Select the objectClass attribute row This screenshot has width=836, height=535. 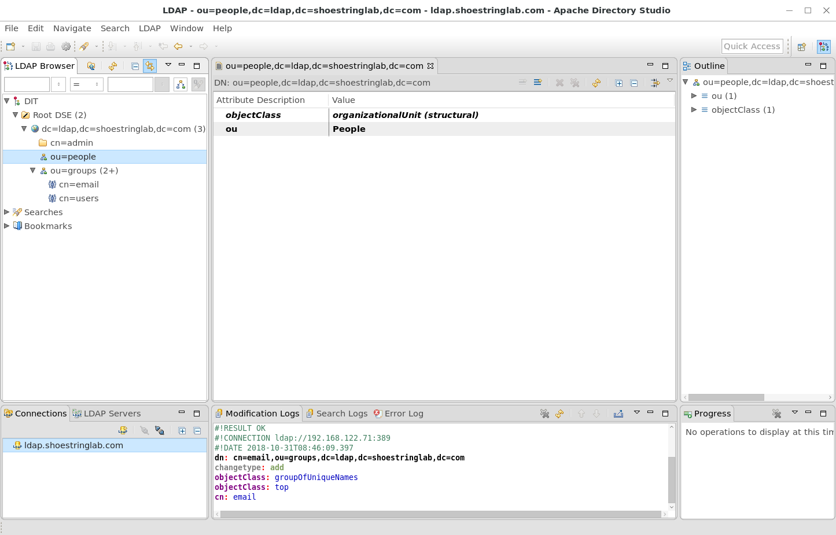tap(444, 115)
